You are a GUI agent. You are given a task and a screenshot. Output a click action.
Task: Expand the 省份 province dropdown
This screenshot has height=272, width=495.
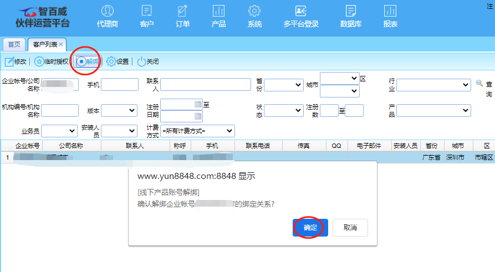(x=283, y=85)
